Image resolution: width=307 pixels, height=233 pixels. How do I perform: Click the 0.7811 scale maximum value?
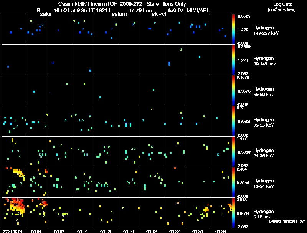243,108
